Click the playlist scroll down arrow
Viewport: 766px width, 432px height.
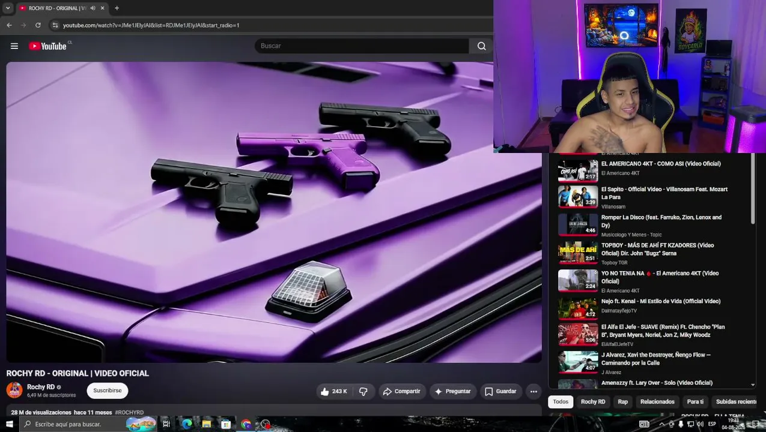tap(753, 385)
